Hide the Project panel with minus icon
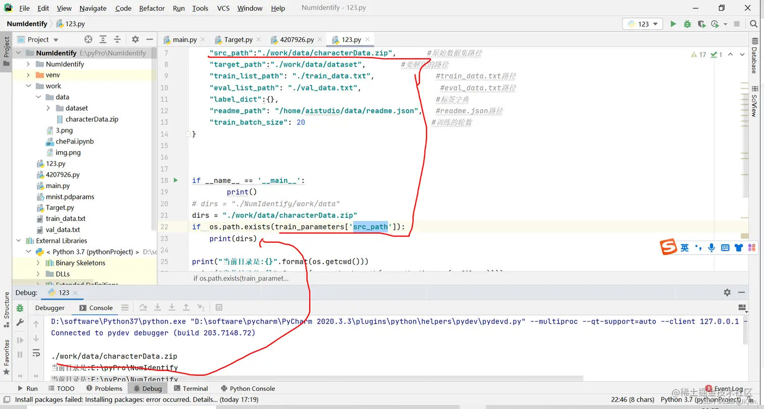 [x=150, y=39]
